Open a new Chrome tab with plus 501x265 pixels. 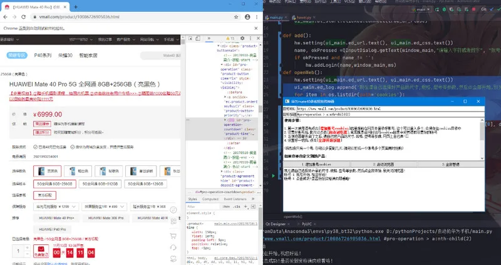pos(76,7)
